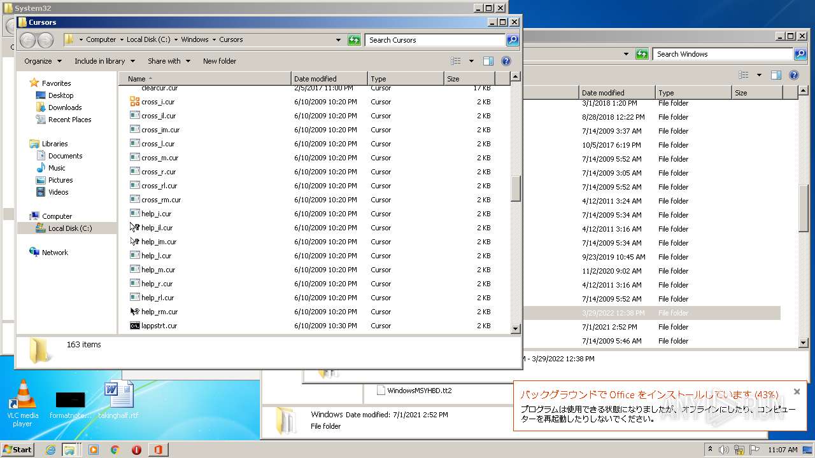Viewport: 815px width, 458px height.
Task: Open the Share with dropdown
Action: 169,61
